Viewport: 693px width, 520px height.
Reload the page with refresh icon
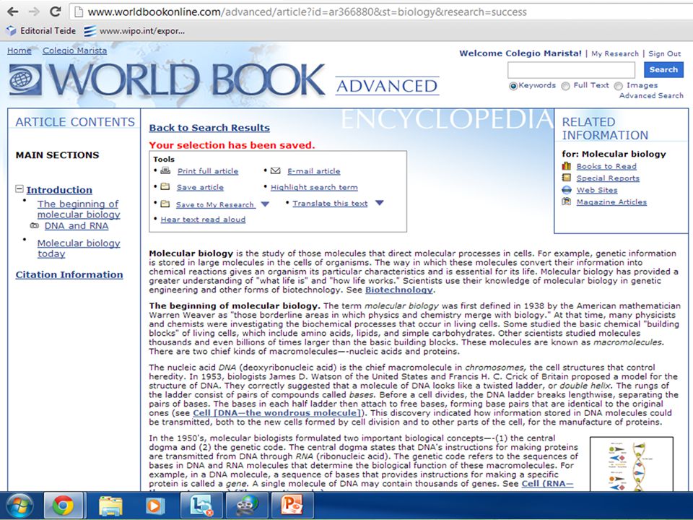(56, 12)
